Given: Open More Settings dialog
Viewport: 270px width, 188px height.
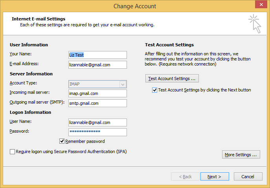Looking at the screenshot, I should (241, 155).
